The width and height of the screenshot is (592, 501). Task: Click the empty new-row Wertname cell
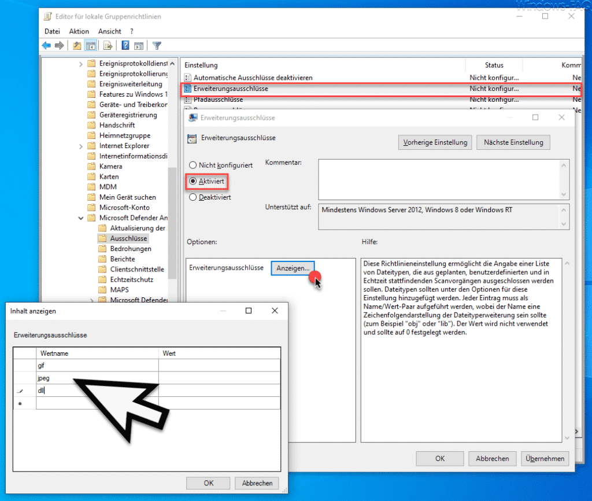tap(97, 403)
